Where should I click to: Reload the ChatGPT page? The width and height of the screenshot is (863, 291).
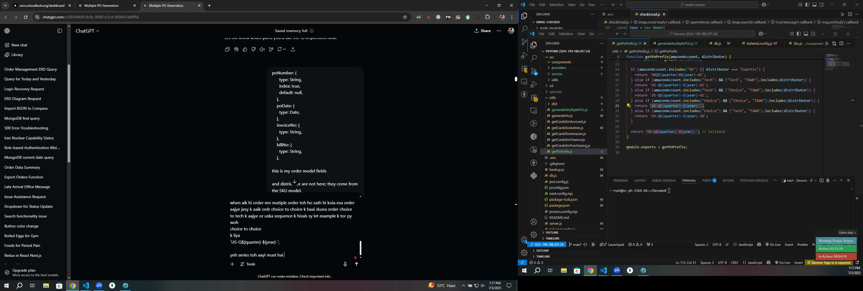pos(26,17)
